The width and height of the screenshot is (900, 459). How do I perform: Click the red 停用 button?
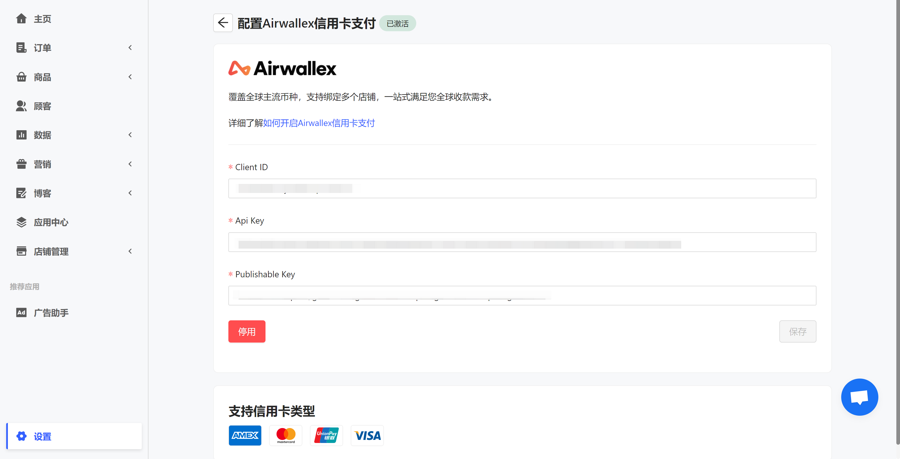pyautogui.click(x=247, y=331)
